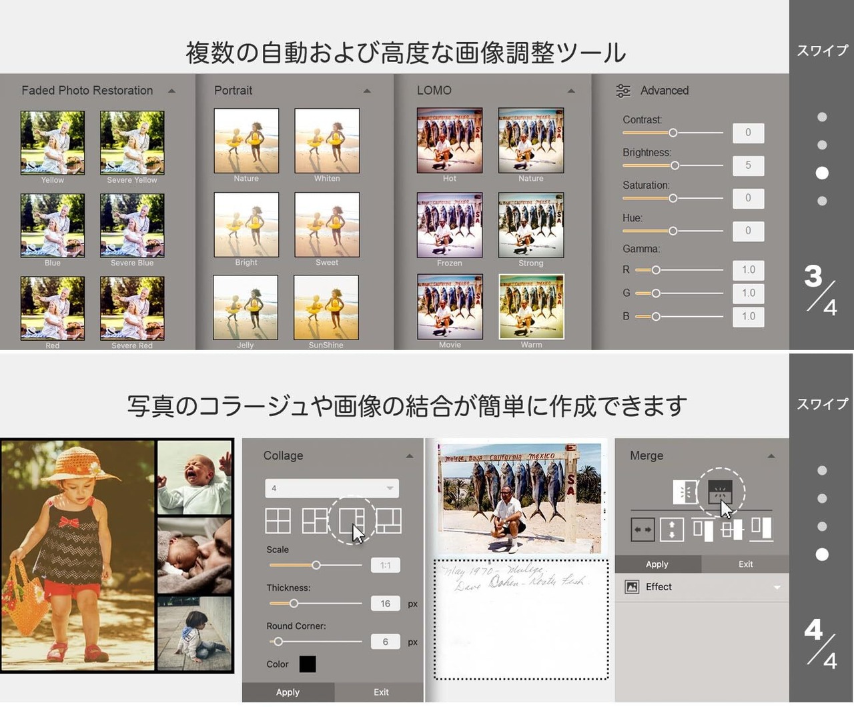Choose the align-top icon in Merge panel

click(703, 530)
